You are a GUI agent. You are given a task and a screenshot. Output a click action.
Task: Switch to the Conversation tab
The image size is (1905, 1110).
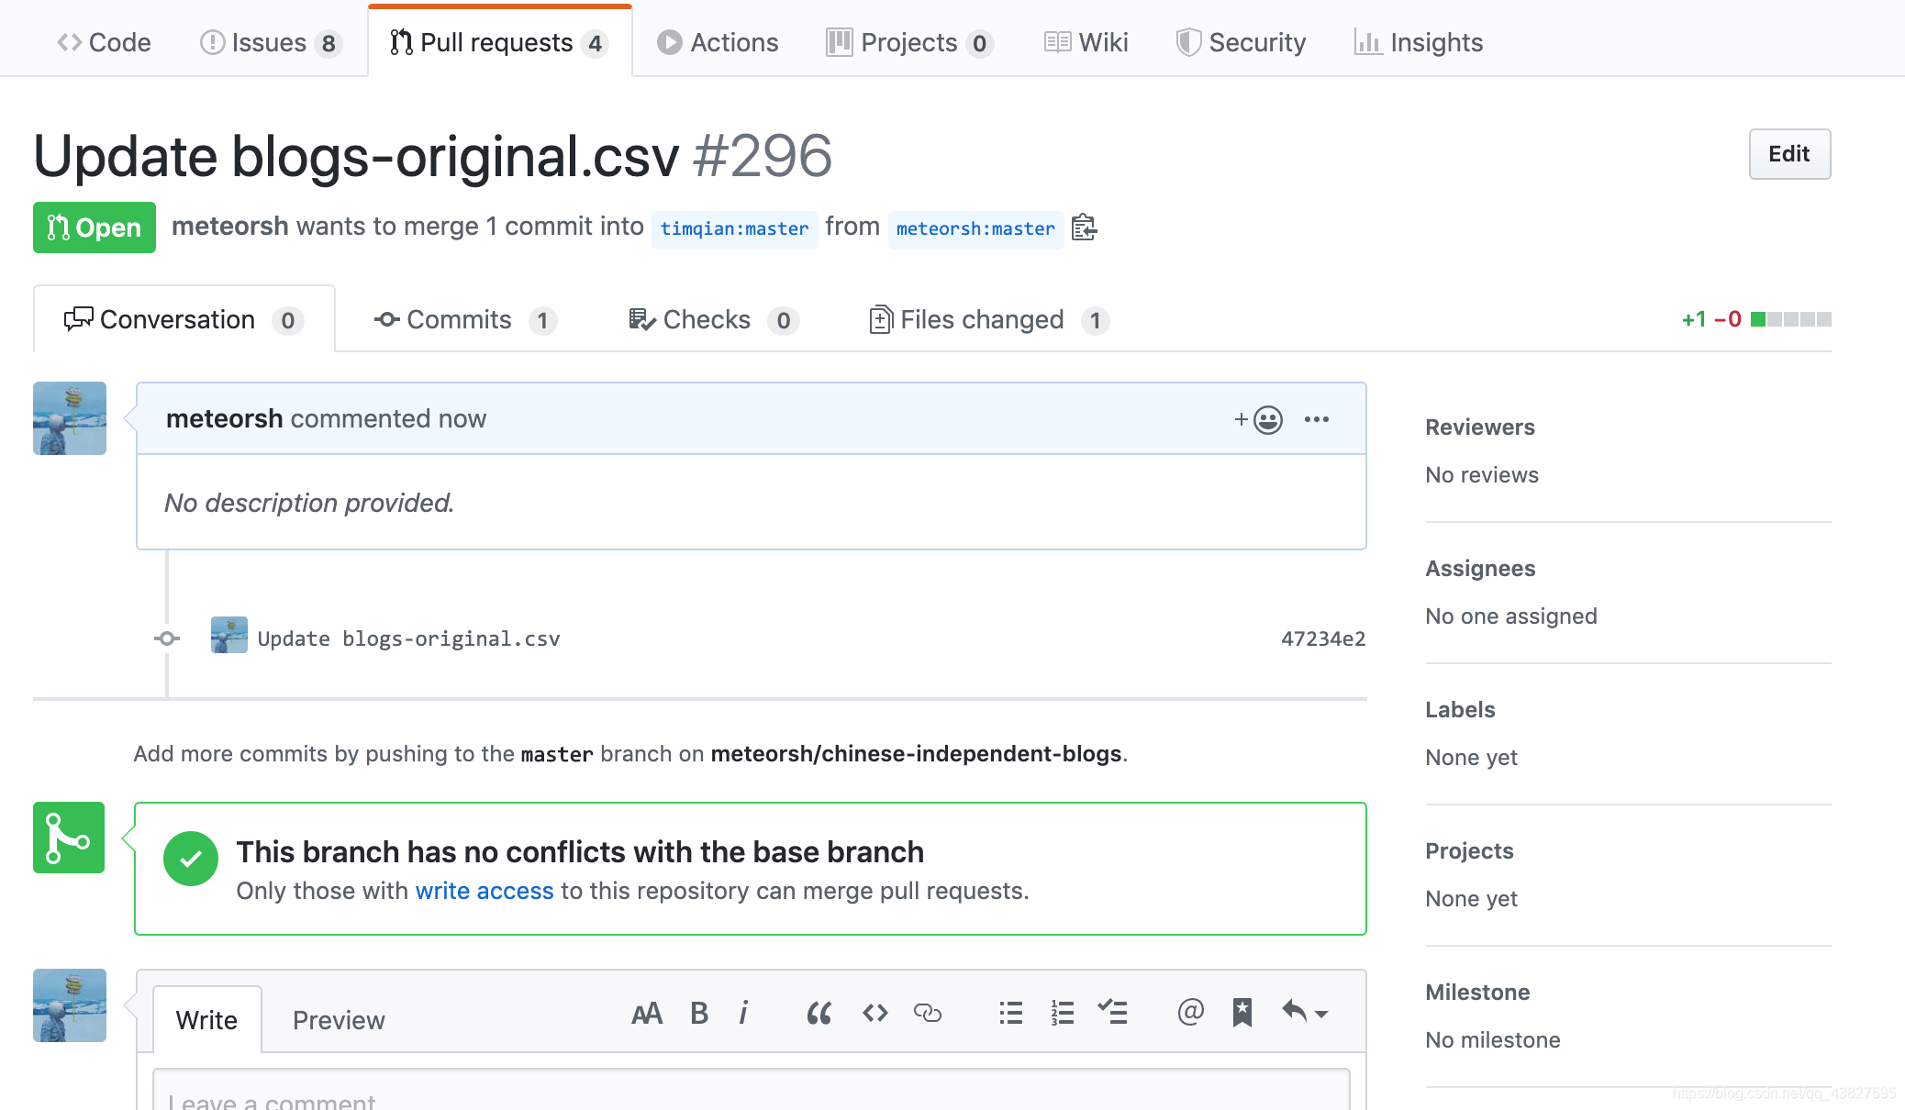[x=184, y=319]
